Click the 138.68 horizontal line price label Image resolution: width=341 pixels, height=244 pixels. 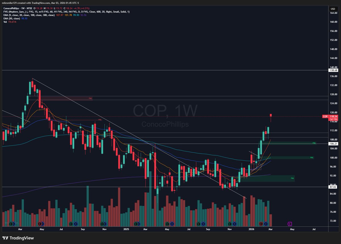334,70
